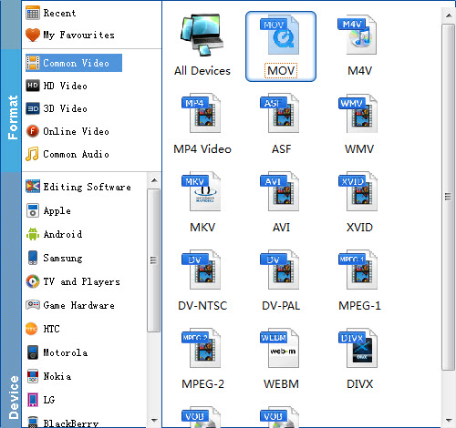Click the orange HTC logo icon
Image resolution: width=456 pixels, height=428 pixels.
(31, 329)
